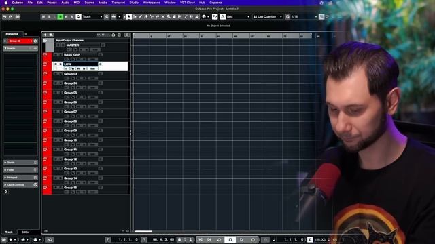Toggle Snap to Zero Crossing button

point(215,16)
